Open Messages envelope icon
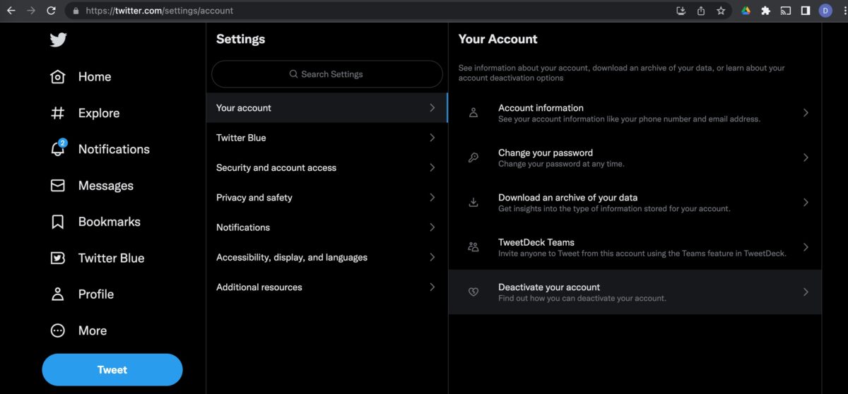Image resolution: width=848 pixels, height=394 pixels. click(58, 186)
